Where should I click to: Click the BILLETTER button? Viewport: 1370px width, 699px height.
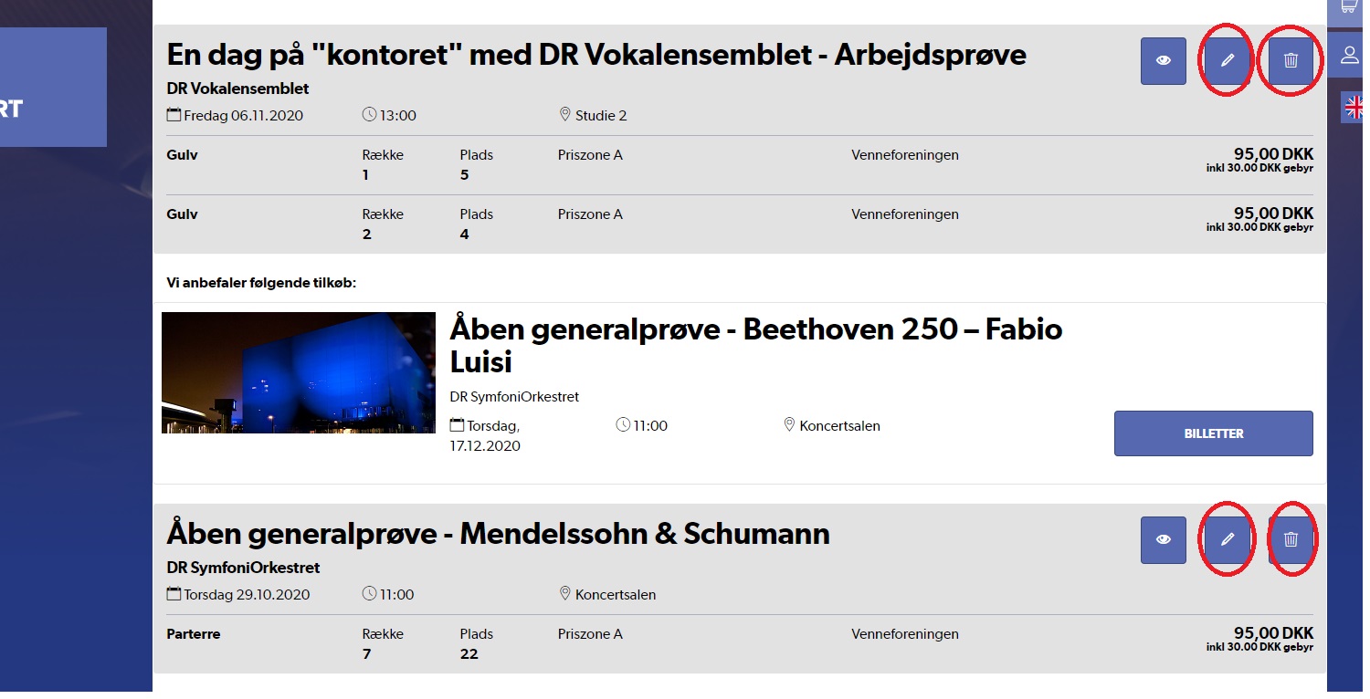[x=1213, y=433]
